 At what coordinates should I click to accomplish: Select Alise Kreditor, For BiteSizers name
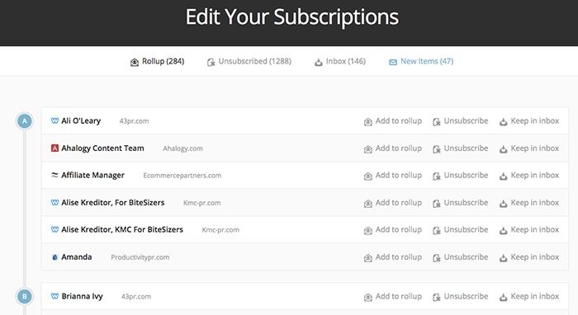click(x=113, y=203)
